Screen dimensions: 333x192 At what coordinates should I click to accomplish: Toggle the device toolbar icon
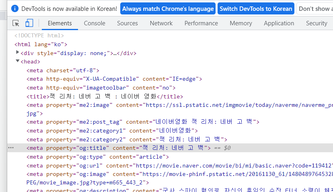click(29, 23)
